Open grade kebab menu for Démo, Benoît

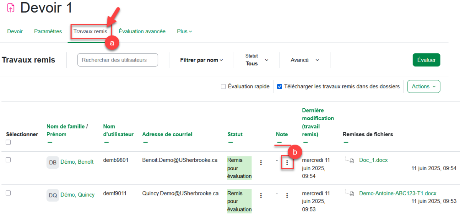(x=287, y=163)
